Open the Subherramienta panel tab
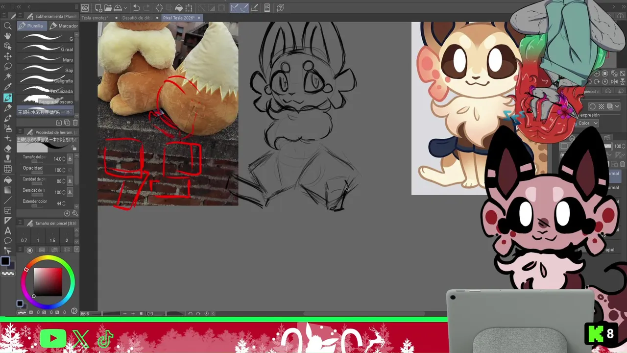This screenshot has width=627, height=353. tap(52, 16)
